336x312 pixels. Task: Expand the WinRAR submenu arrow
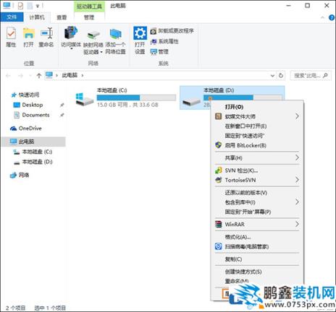[297, 224]
